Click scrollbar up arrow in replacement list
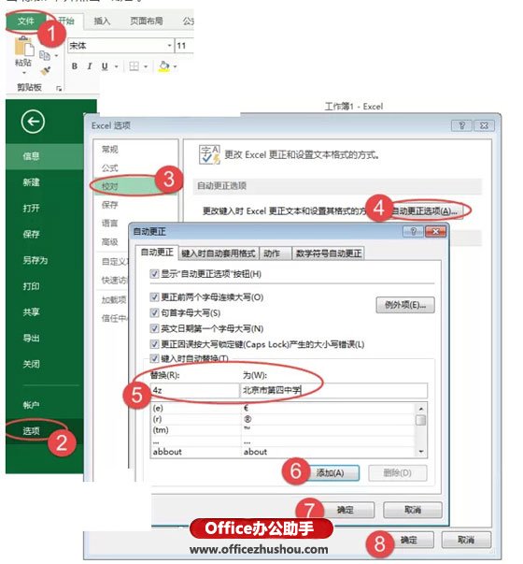Screen dimensions: 523x564 click(421, 409)
